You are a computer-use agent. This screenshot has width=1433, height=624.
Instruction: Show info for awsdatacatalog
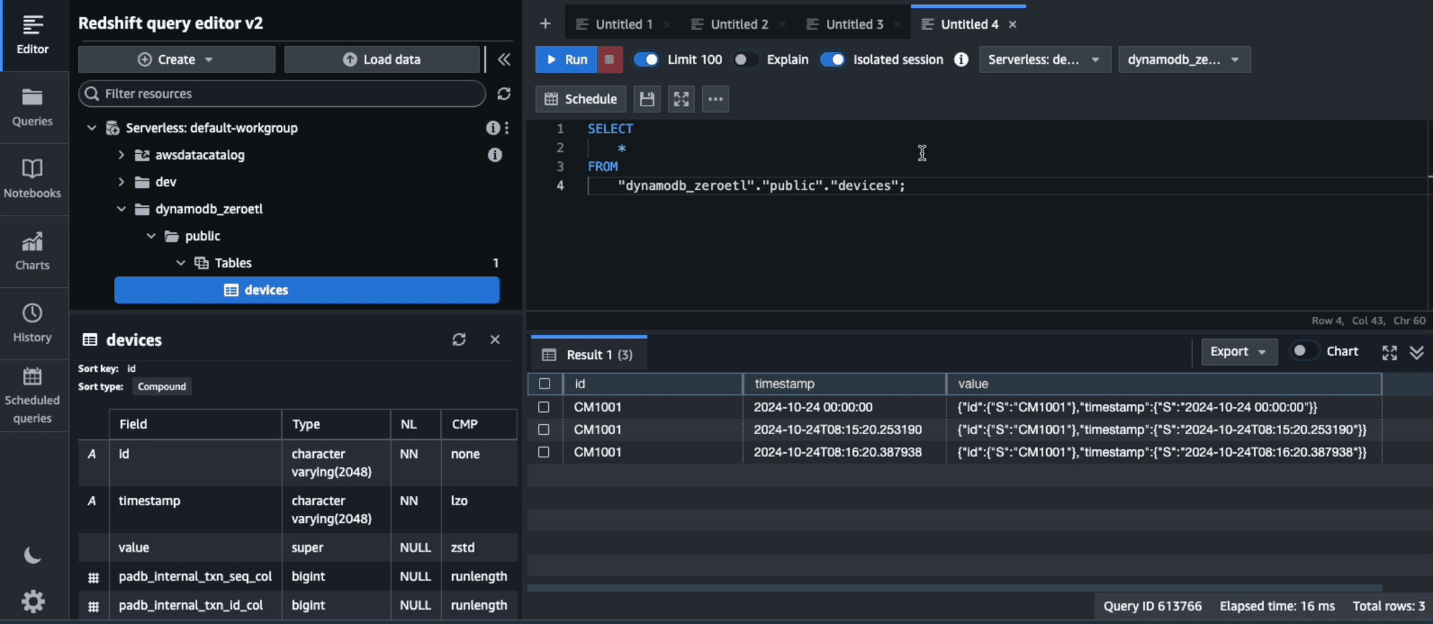494,155
